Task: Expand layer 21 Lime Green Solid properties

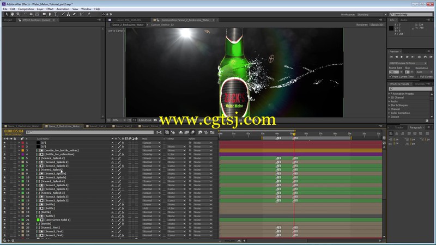Action: point(19,220)
